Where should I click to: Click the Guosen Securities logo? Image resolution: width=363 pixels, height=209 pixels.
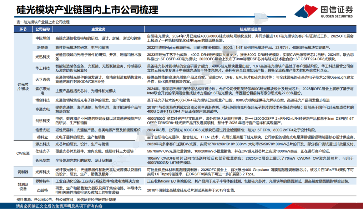pos(324,11)
